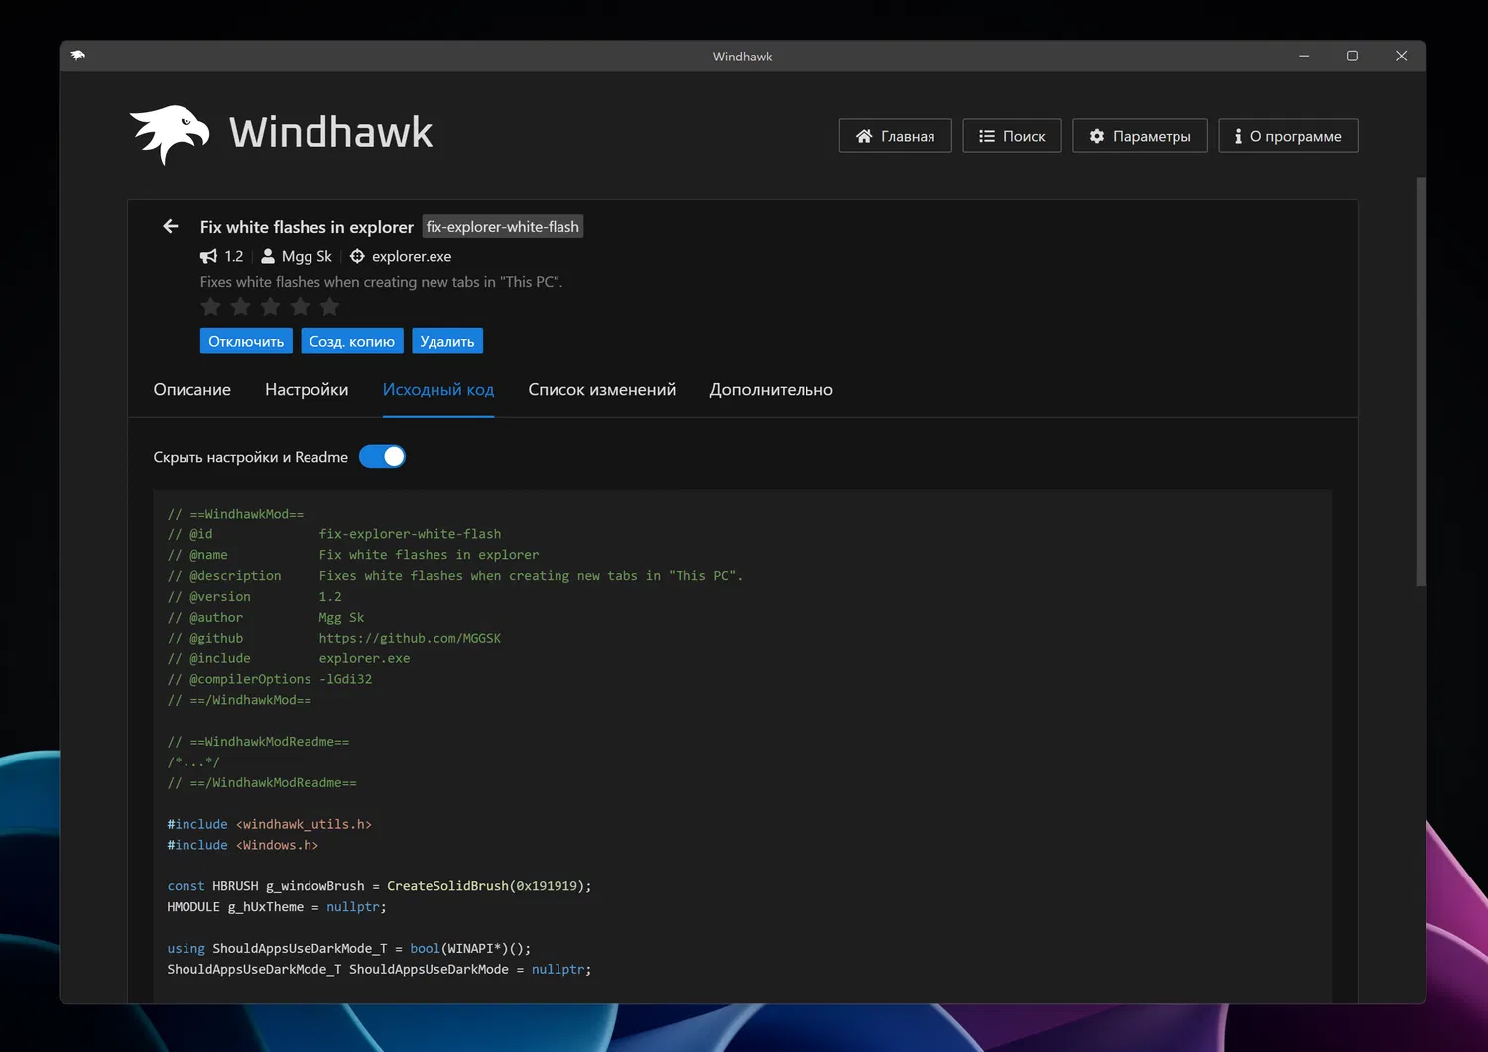Click the "// ==WindhawkModReadme==" code line
Image resolution: width=1488 pixels, height=1052 pixels.
[258, 742]
